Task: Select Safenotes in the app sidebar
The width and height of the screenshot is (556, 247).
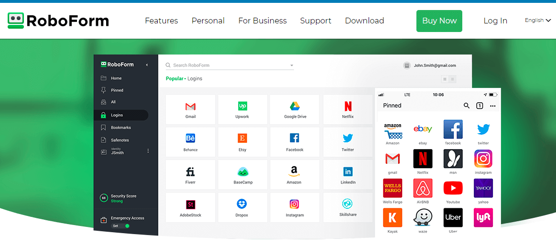Action: pos(121,140)
